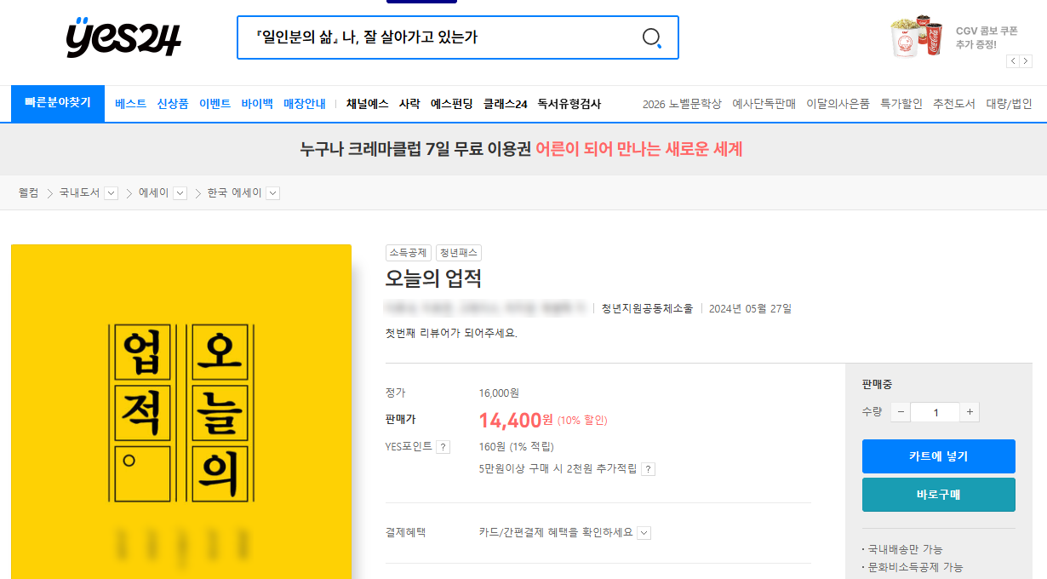
Task: Go to next banner with right arrow
Action: (x=1025, y=61)
